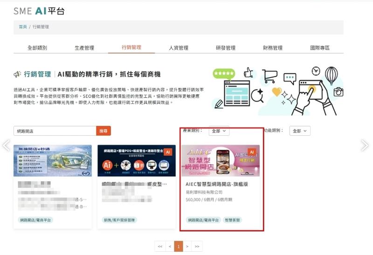Image resolution: width=373 pixels, height=255 pixels.
Task: Click the pencil illustration icon
Action: 219,104
